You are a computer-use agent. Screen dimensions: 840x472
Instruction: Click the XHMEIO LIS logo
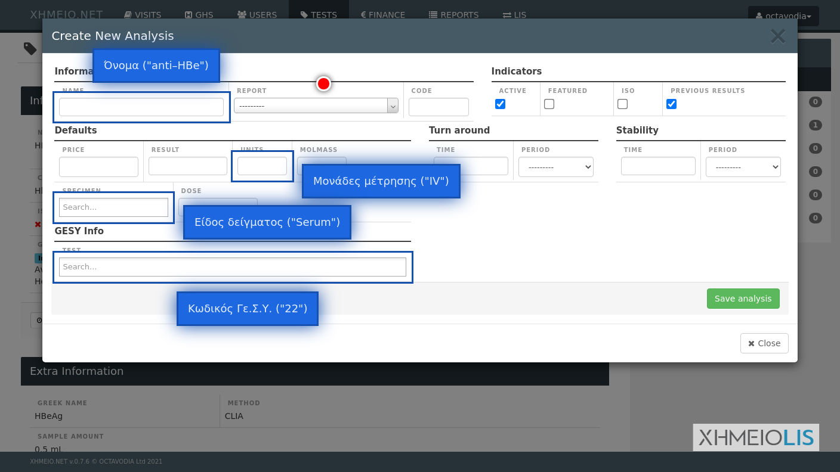coord(755,437)
